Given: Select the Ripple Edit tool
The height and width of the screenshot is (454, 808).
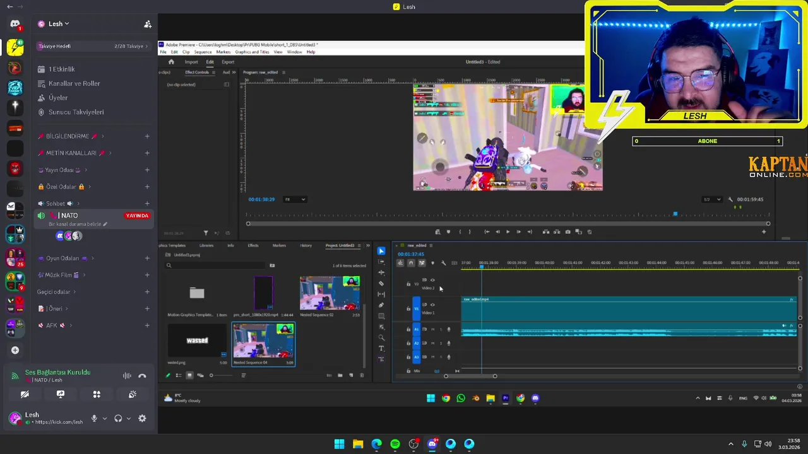Looking at the screenshot, I should (x=381, y=272).
